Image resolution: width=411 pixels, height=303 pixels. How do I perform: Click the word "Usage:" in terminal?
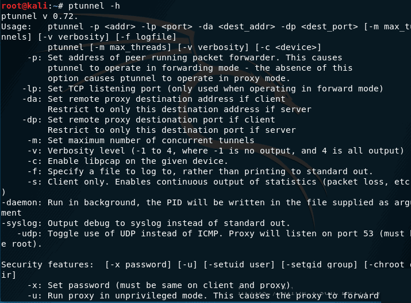[16, 26]
